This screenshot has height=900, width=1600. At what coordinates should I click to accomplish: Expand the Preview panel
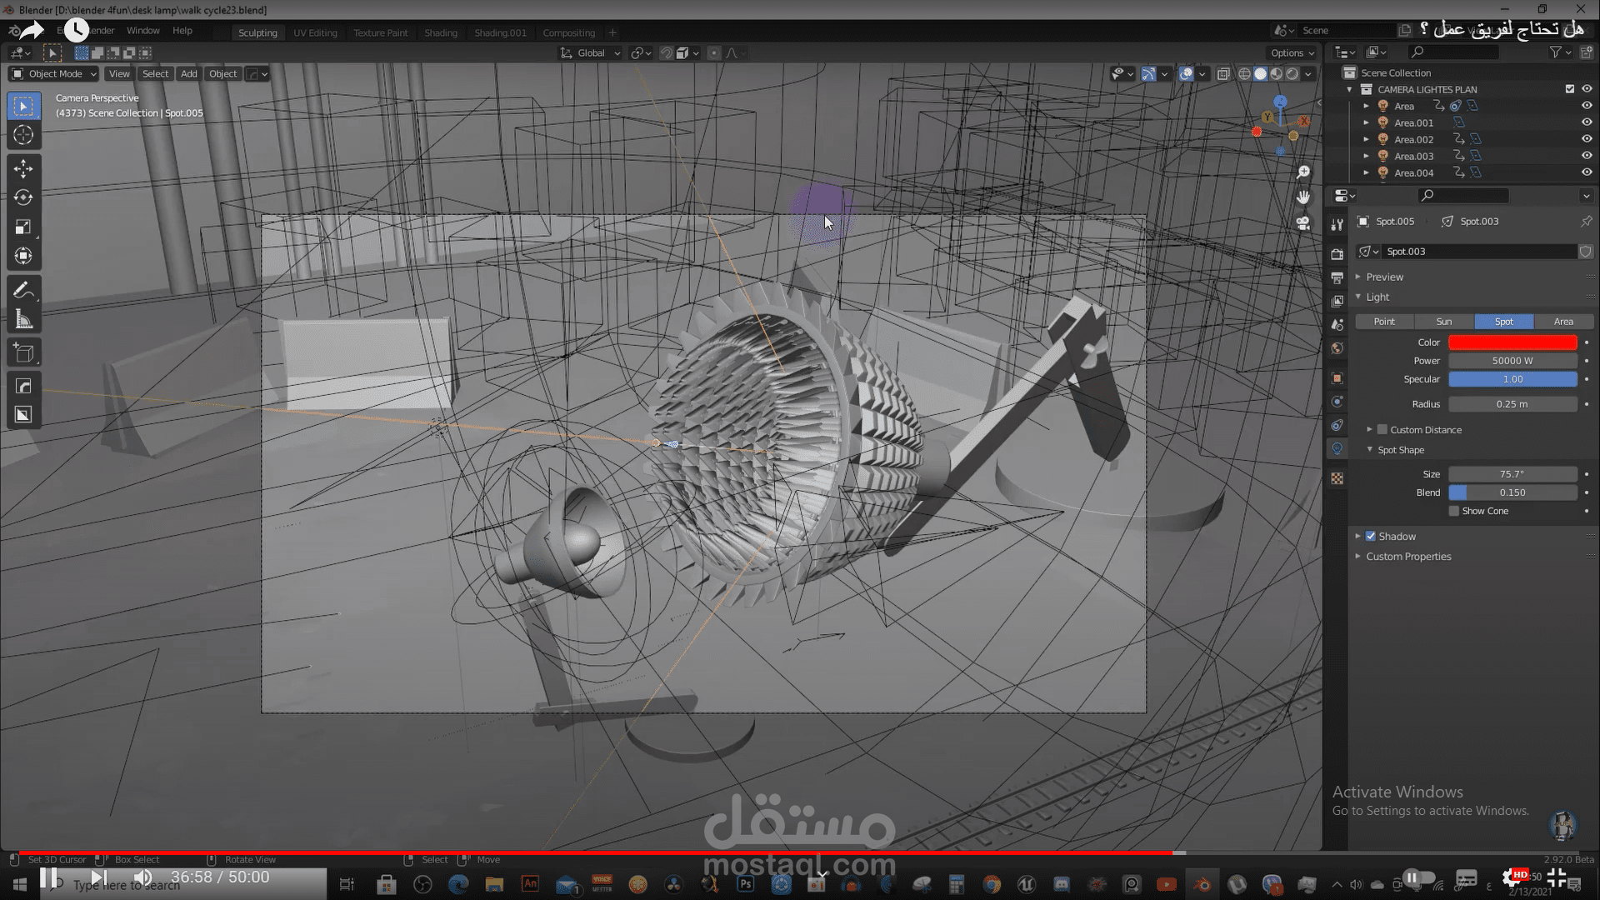pos(1384,277)
